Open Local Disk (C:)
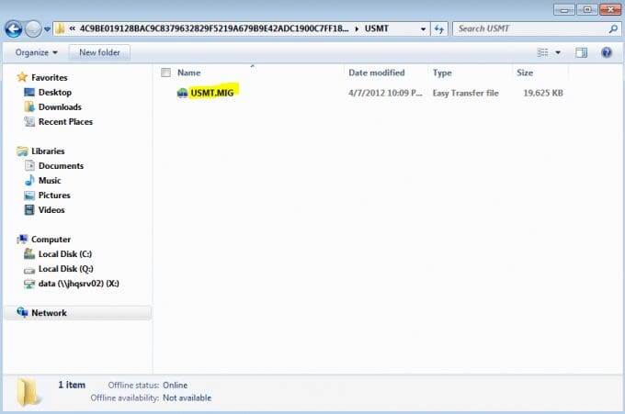625x414 pixels. [65, 254]
